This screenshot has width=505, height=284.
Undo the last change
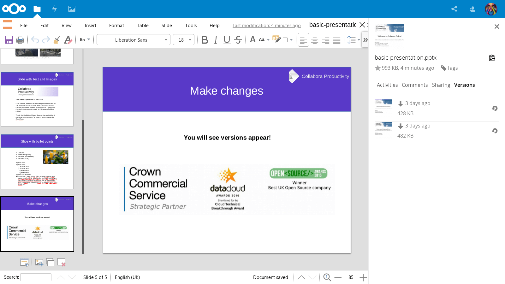tap(35, 40)
